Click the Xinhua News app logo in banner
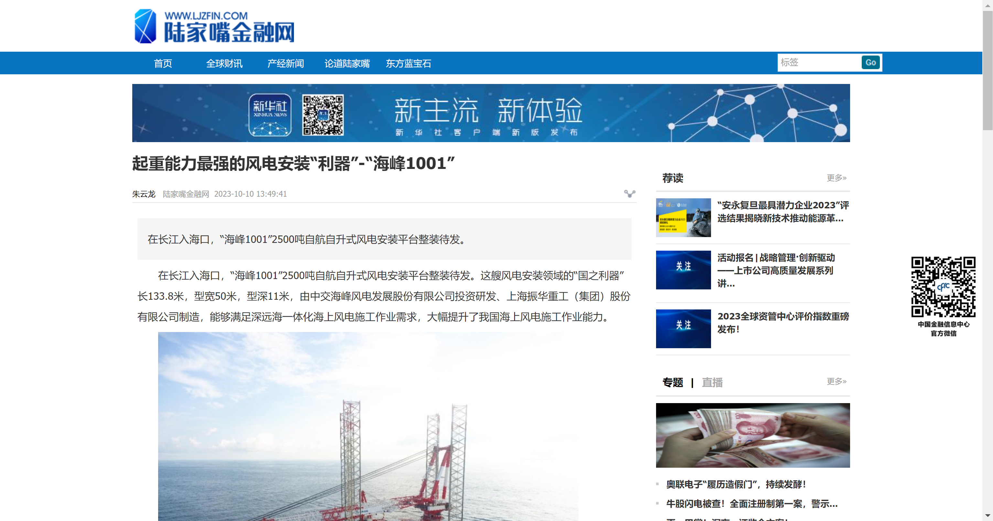Image resolution: width=993 pixels, height=521 pixels. (x=270, y=115)
